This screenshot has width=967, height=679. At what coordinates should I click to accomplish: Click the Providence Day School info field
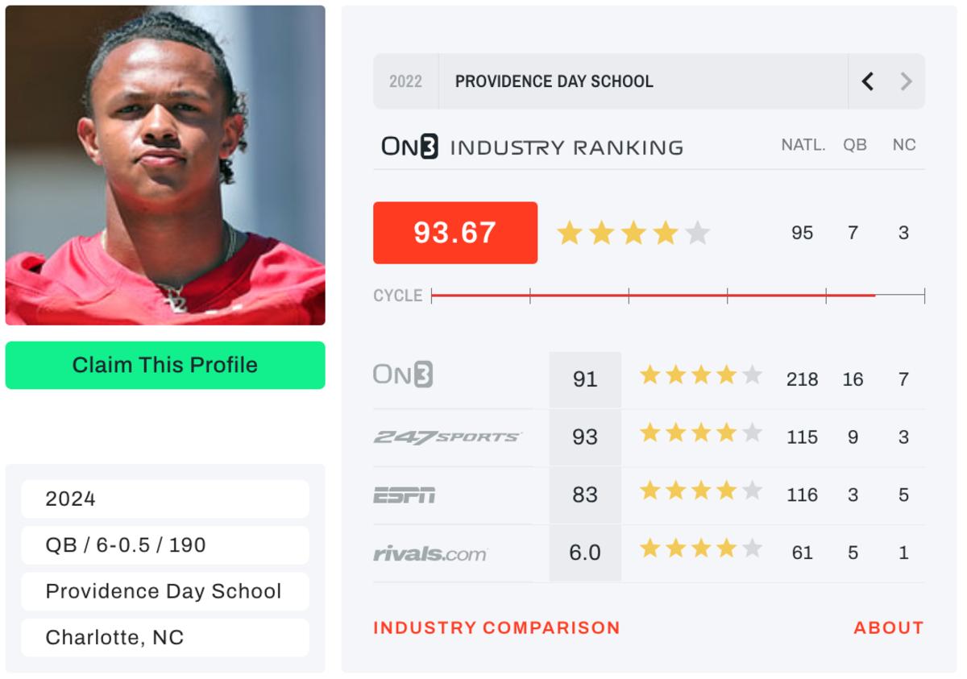165,591
